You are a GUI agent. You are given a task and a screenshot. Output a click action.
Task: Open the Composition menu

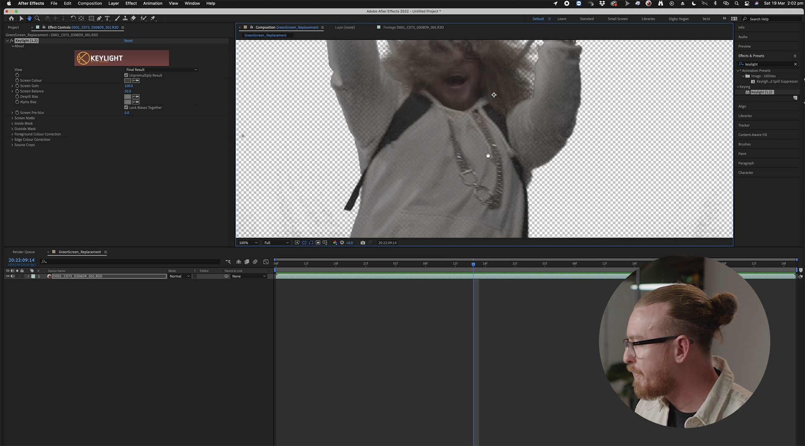tap(90, 3)
